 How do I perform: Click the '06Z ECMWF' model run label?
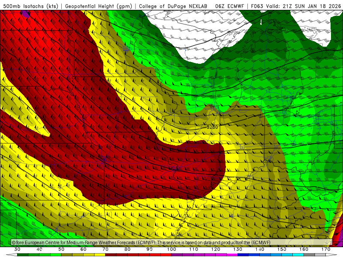(x=229, y=6)
